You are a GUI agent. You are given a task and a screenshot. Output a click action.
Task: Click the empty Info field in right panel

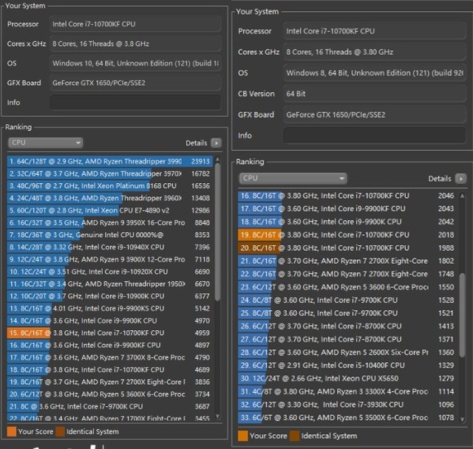click(x=375, y=135)
